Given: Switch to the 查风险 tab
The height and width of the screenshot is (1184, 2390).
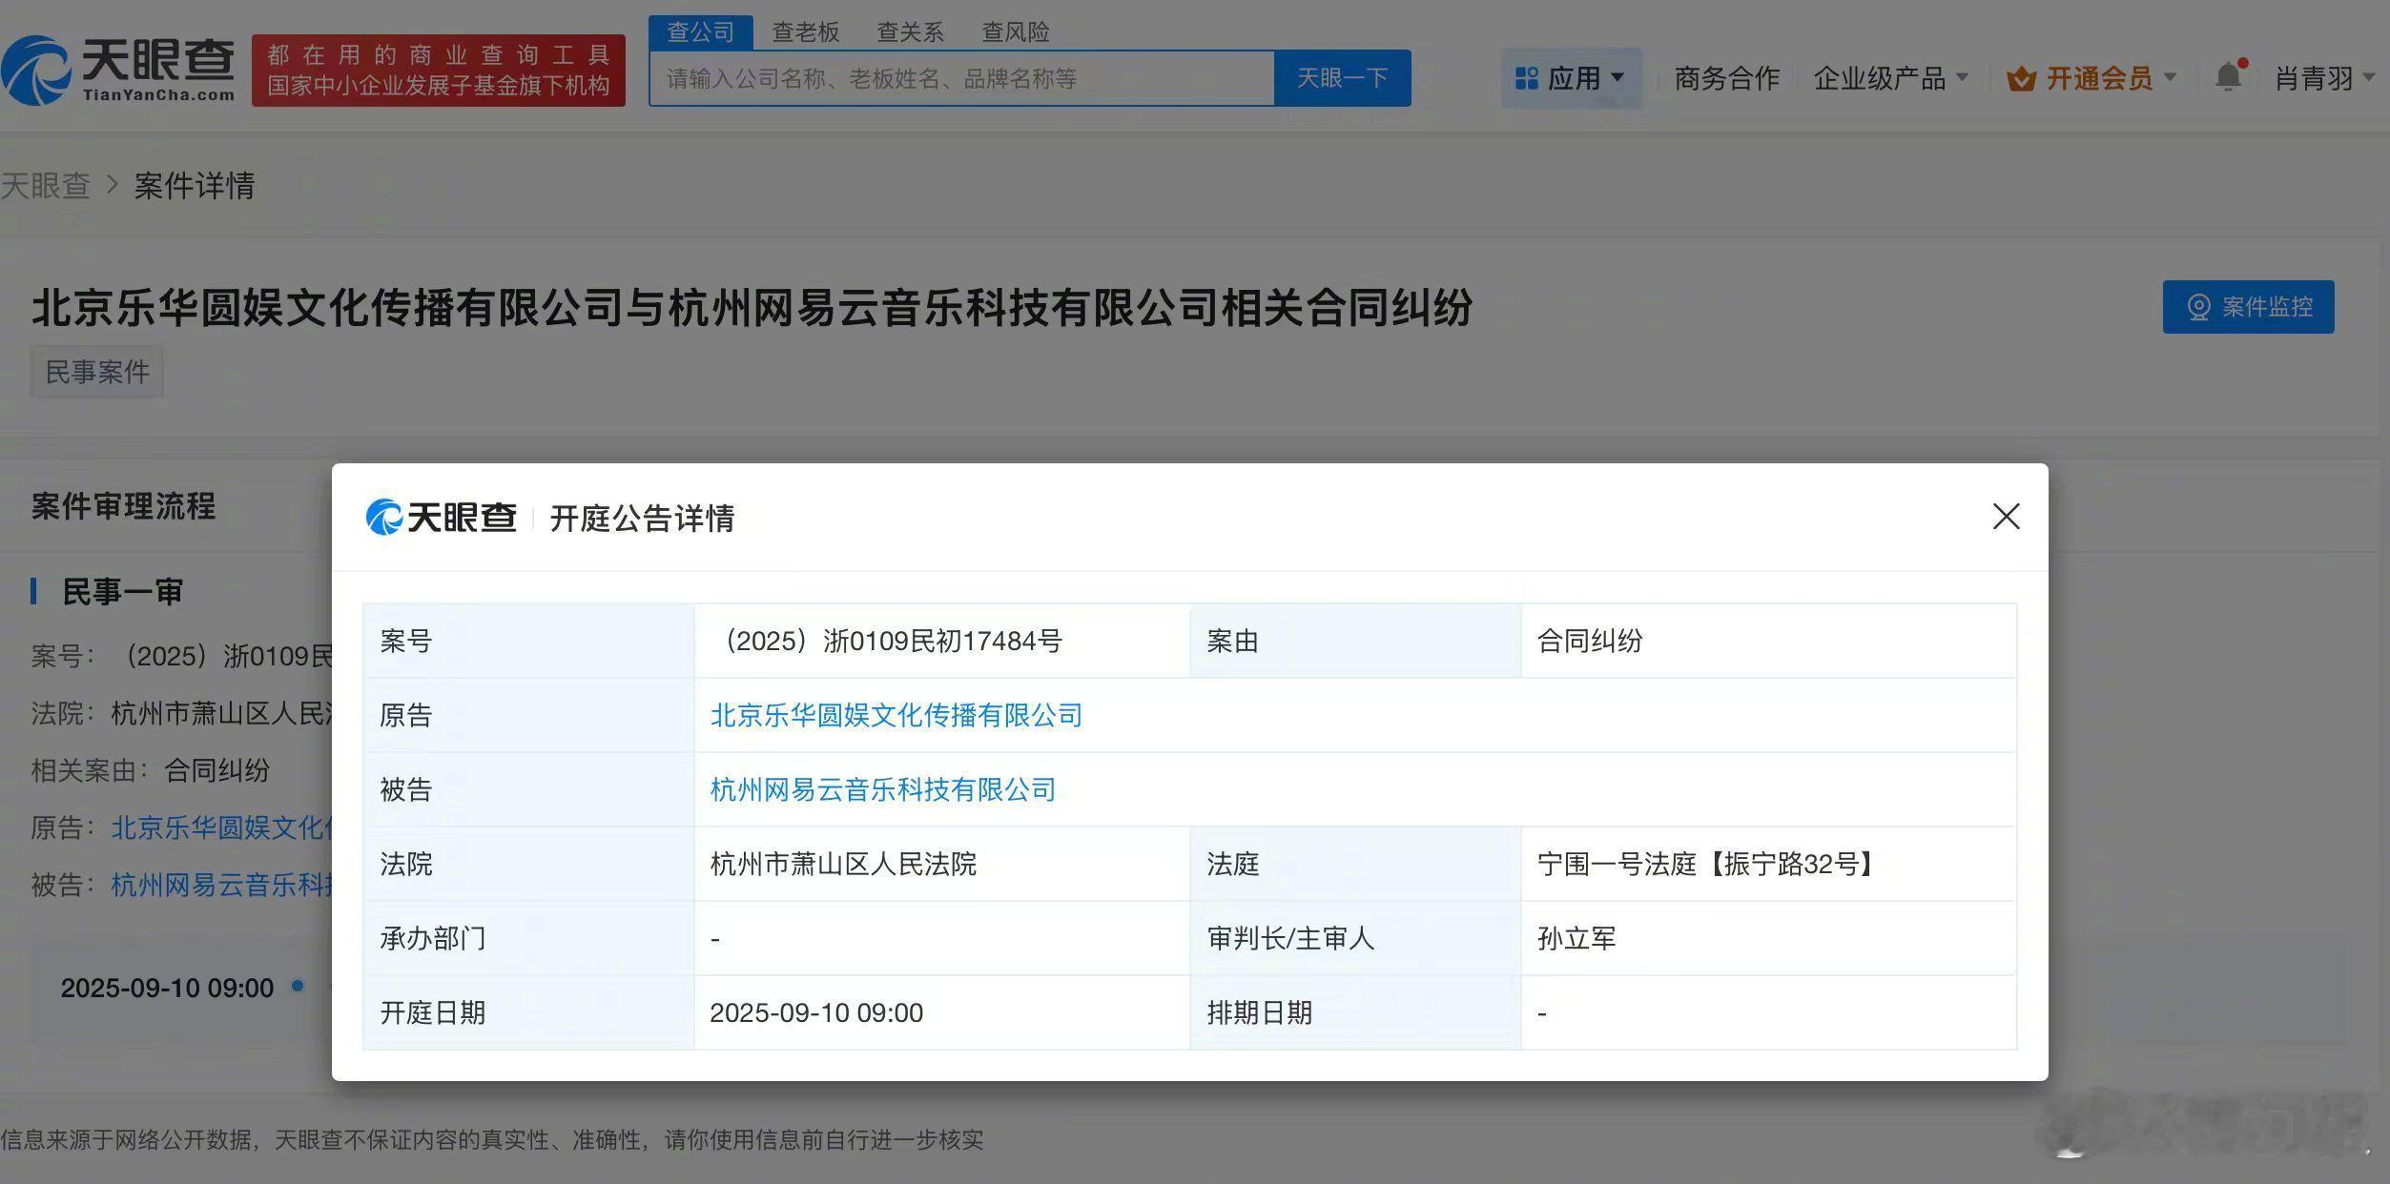Looking at the screenshot, I should point(1016,32).
